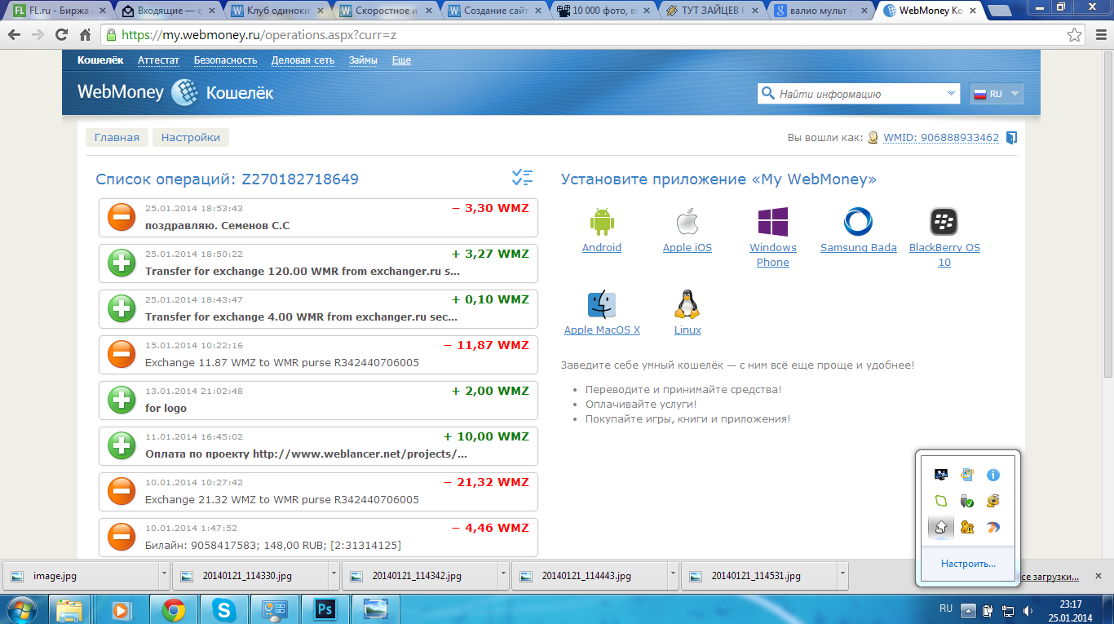Open Photoshop from the taskbar
The height and width of the screenshot is (624, 1114).
325,609
